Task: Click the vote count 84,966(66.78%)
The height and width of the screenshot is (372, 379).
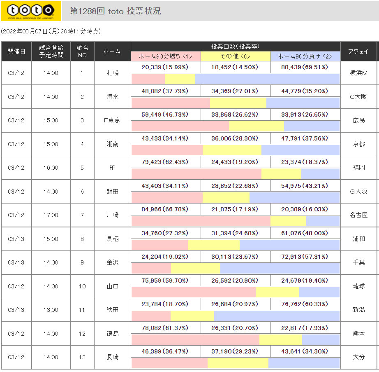Action: [x=166, y=209]
